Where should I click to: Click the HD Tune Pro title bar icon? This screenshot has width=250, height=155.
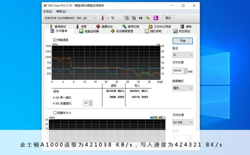(x=45, y=5)
